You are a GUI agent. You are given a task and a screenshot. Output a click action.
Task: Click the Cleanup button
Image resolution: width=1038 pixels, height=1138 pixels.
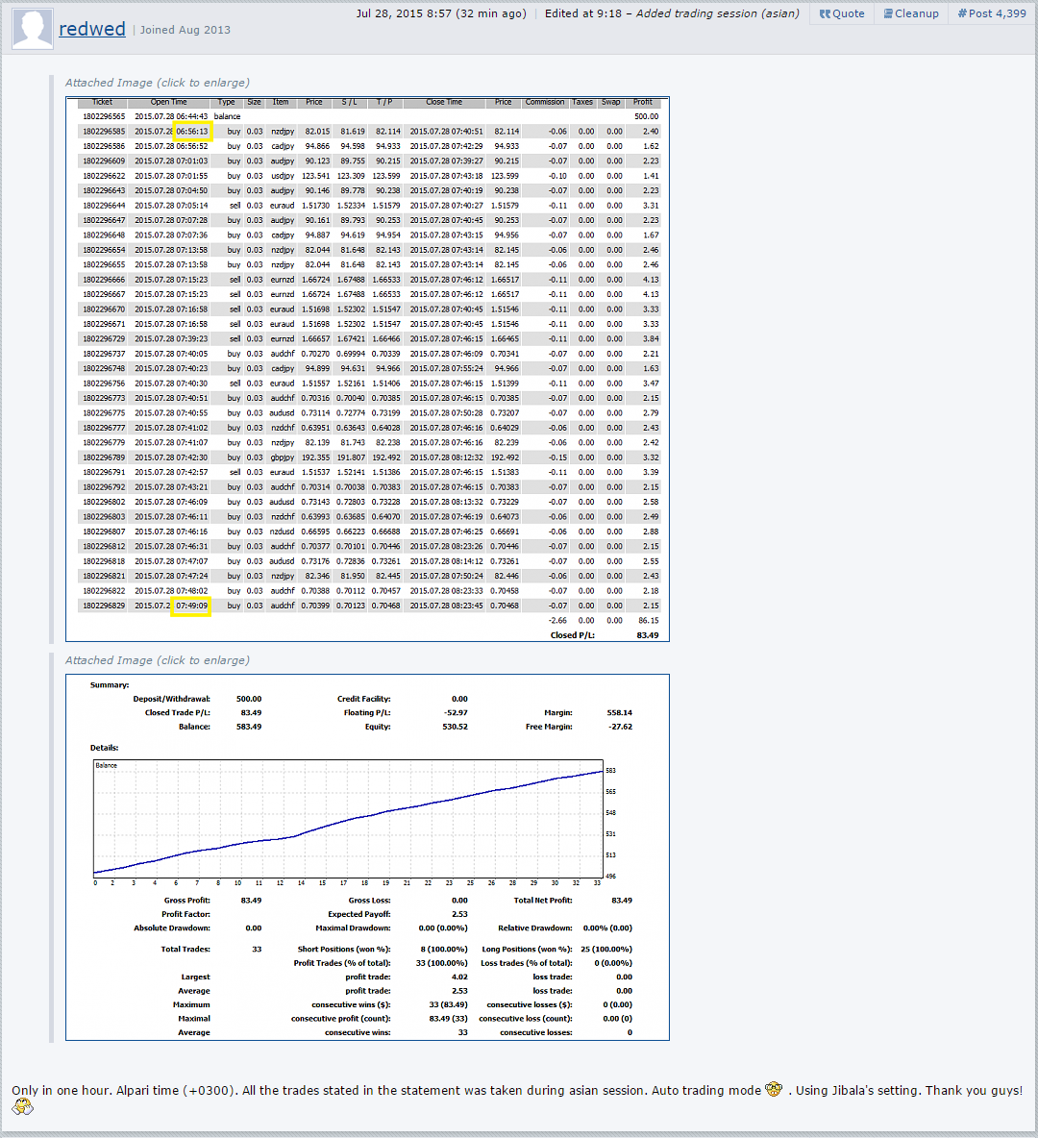coord(911,13)
